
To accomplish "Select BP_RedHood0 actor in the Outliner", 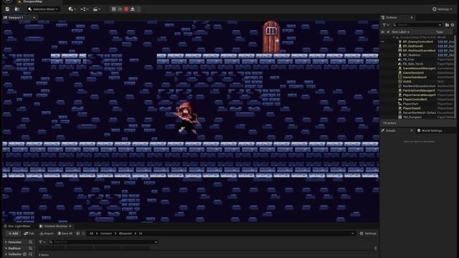I will 413,46.
